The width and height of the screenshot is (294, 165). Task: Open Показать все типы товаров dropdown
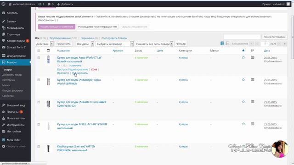[154, 44]
